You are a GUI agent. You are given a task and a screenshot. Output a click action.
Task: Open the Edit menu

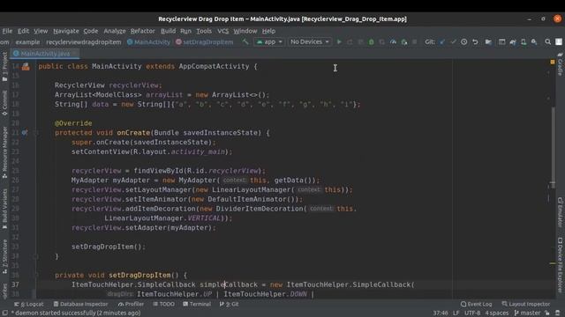[x=24, y=32]
